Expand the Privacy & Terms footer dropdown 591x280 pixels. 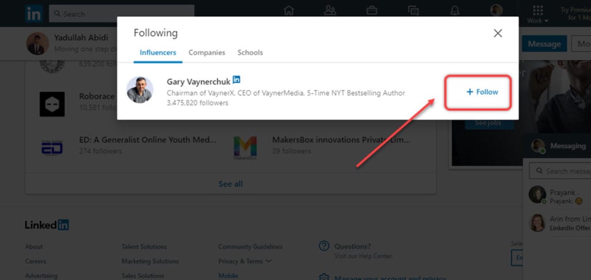(x=245, y=261)
